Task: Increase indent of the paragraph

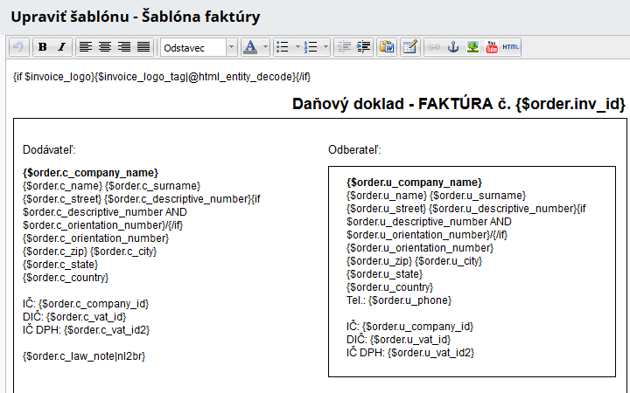Action: click(x=363, y=46)
